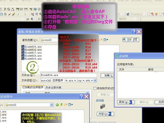
Task: Click the tolerance icon in dimension toolbar
Action: (x=35, y=9)
